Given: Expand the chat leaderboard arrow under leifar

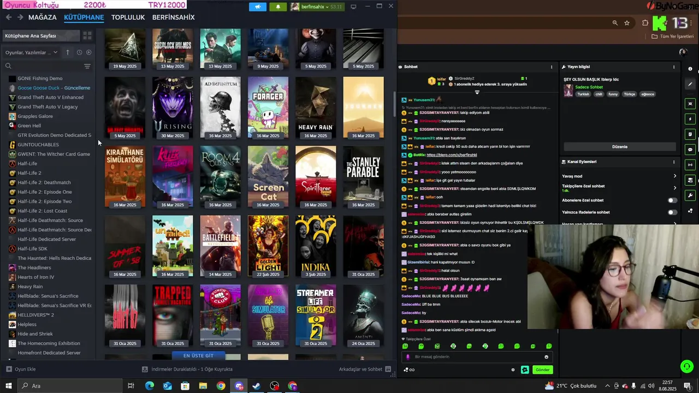Looking at the screenshot, I should point(477,92).
